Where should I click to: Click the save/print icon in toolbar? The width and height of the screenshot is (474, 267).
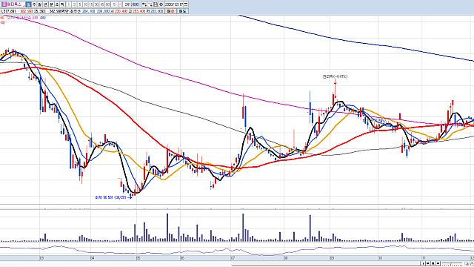pos(156,4)
